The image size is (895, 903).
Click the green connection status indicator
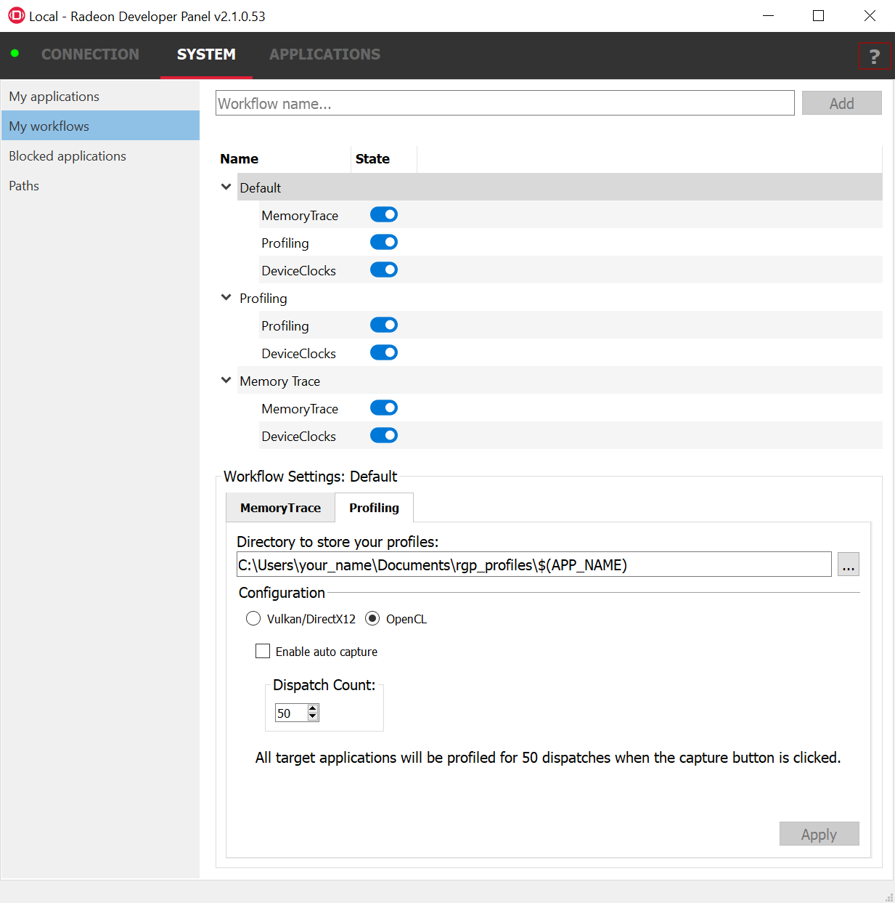point(15,54)
